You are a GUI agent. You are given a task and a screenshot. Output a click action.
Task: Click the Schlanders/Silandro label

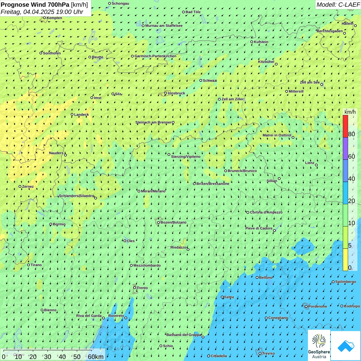(77, 196)
